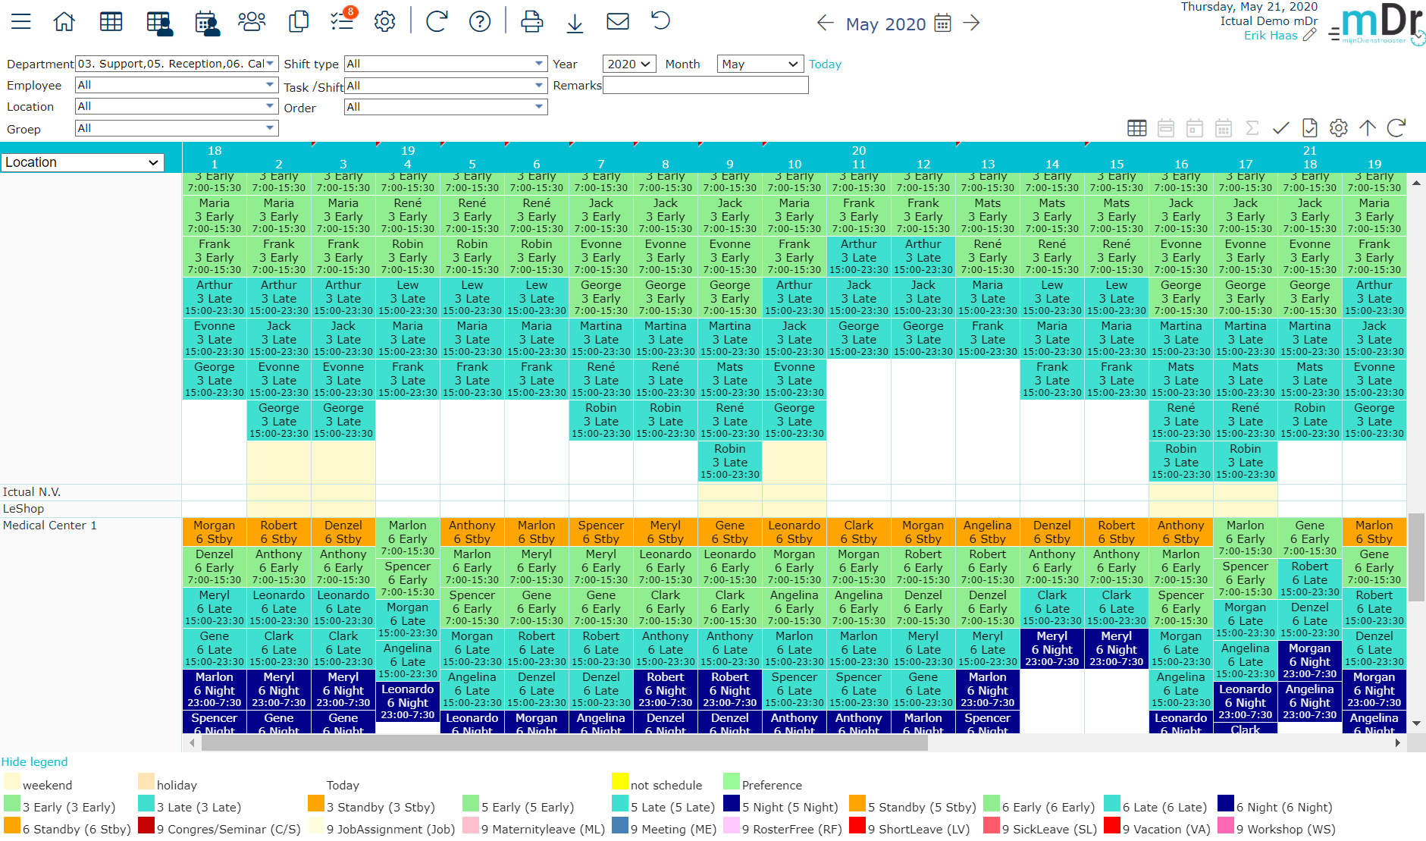This screenshot has width=1426, height=841.
Task: Open the personal roster table icon
Action: [x=159, y=22]
